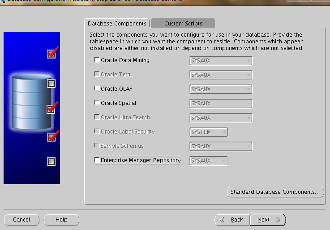This screenshot has width=330, height=230.
Task: Click the Oracle Label Security label
Action: (128, 132)
